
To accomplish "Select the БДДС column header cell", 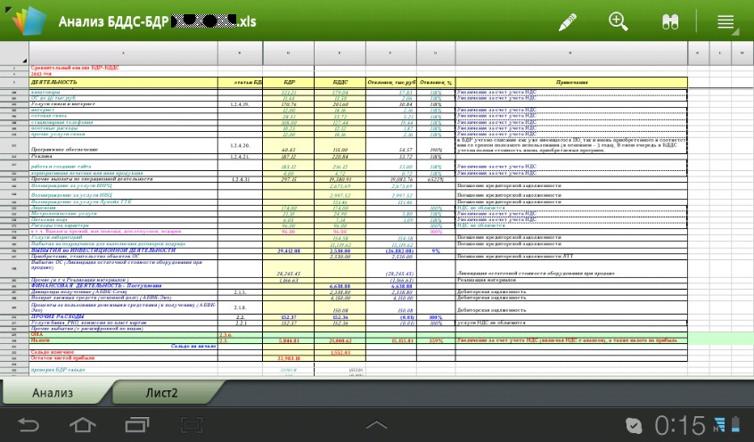I will (x=340, y=82).
